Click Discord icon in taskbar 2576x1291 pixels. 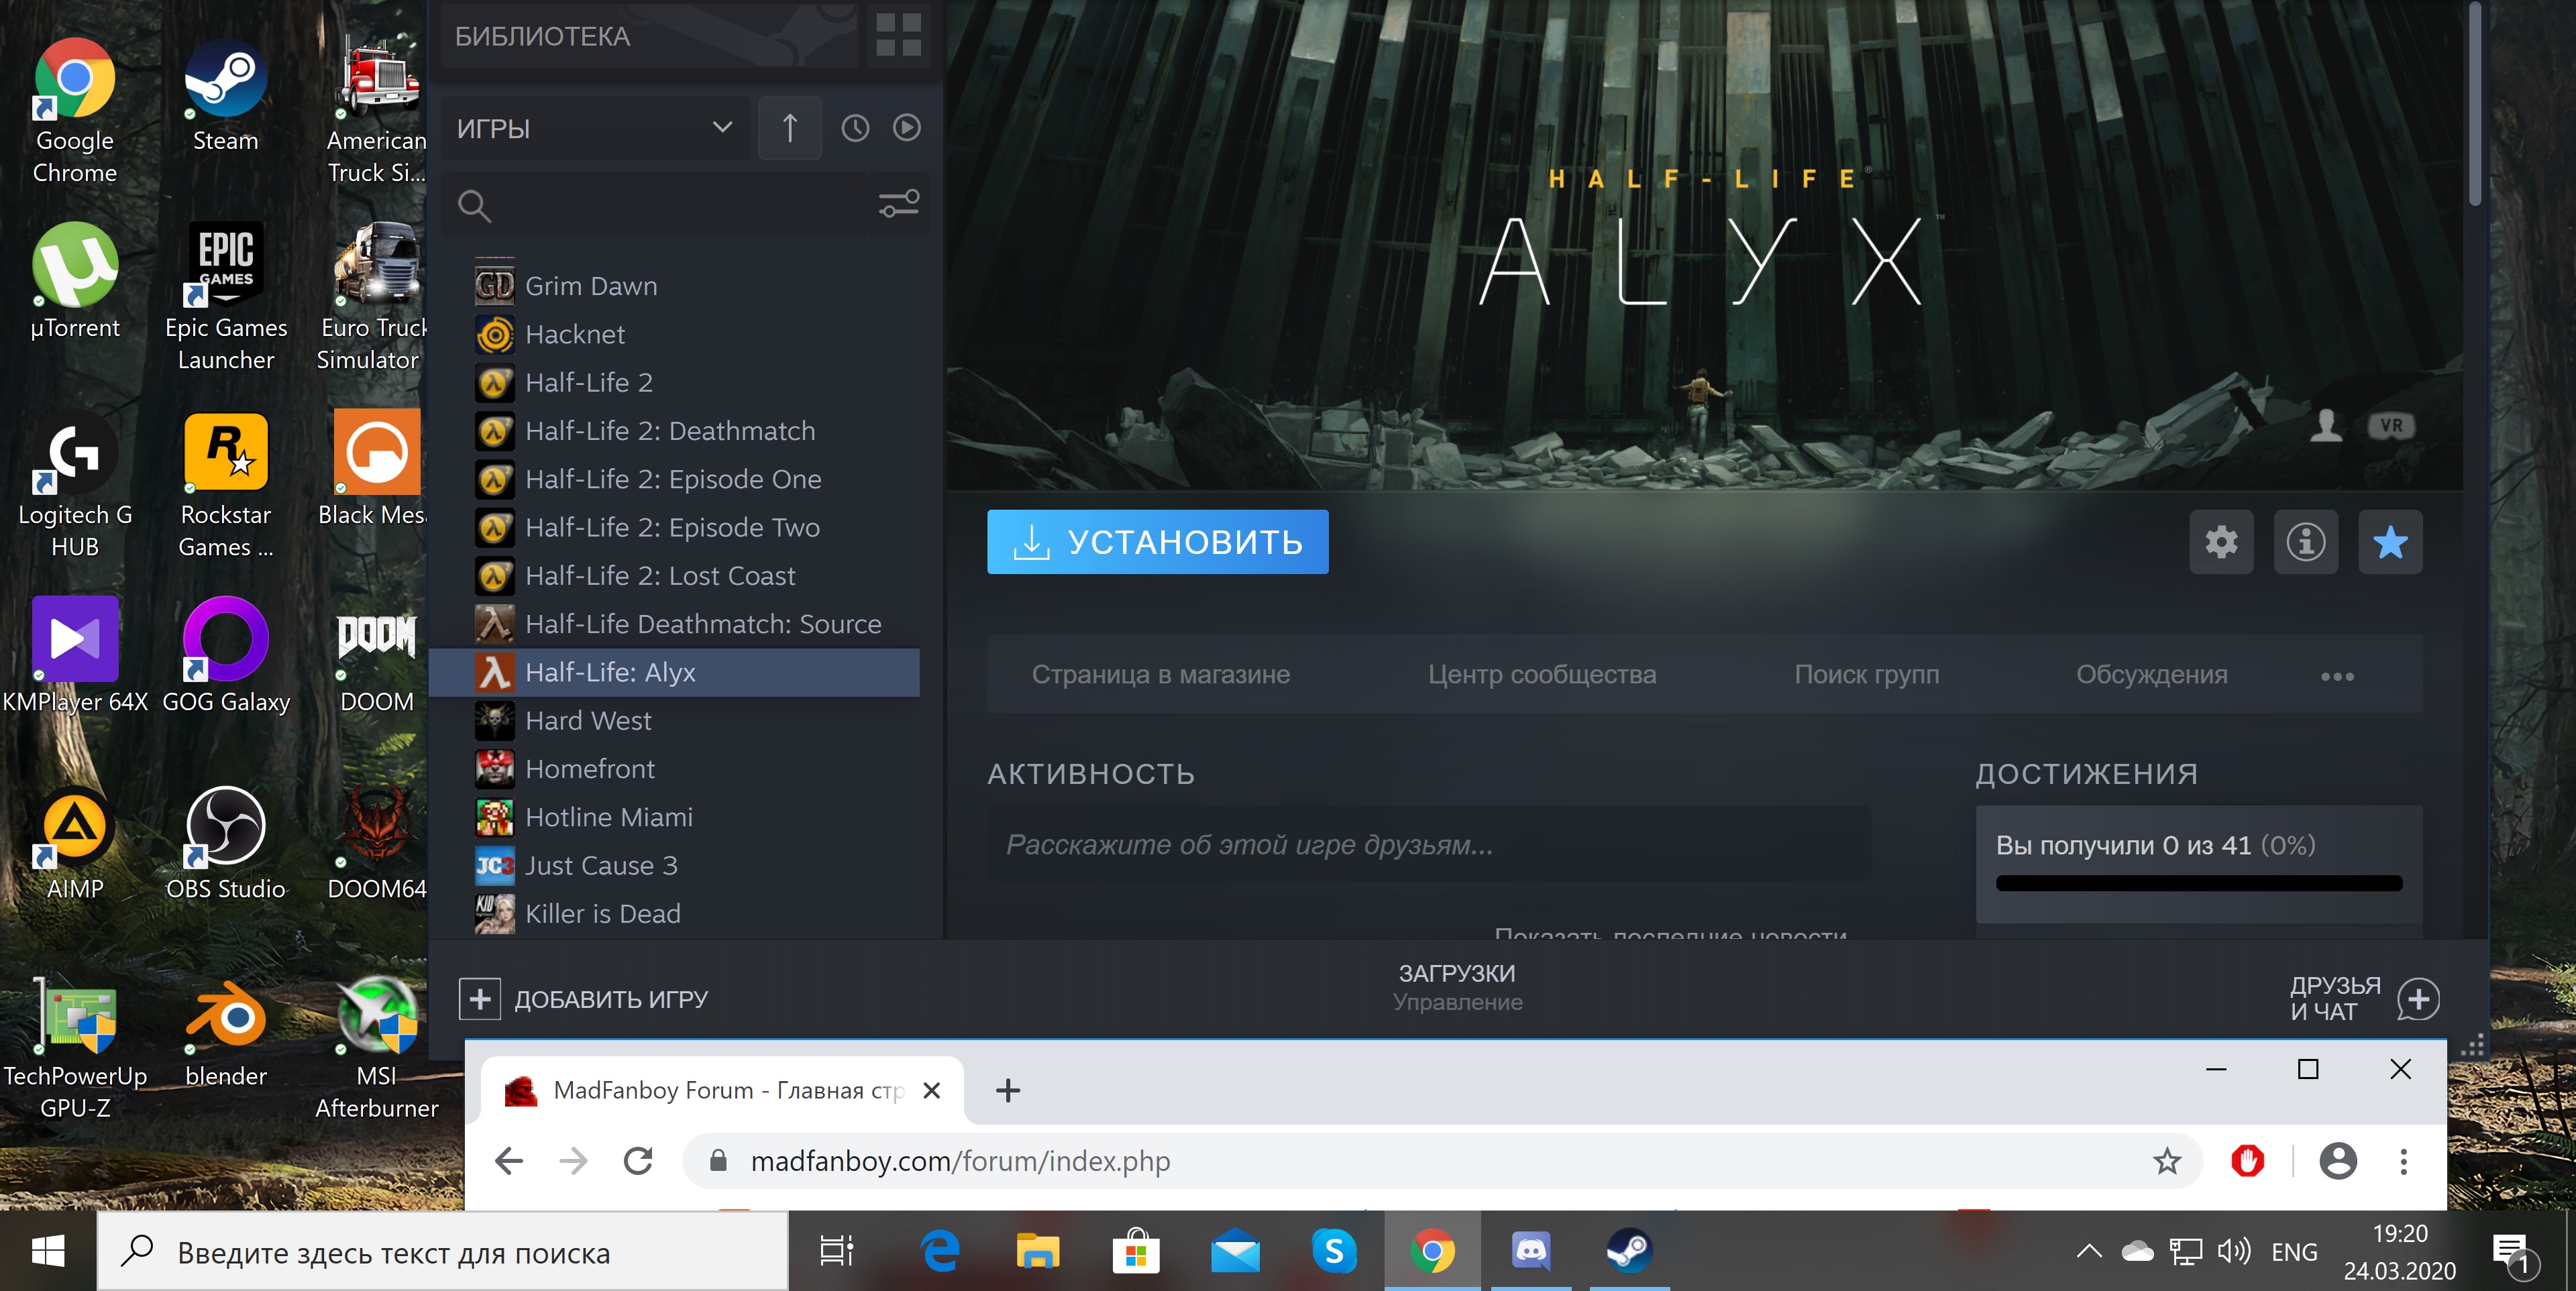pyautogui.click(x=1530, y=1251)
